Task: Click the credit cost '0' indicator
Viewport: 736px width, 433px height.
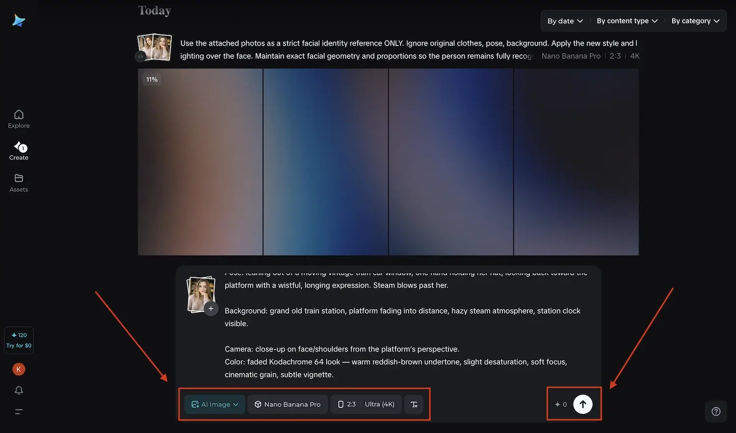Action: (561, 405)
